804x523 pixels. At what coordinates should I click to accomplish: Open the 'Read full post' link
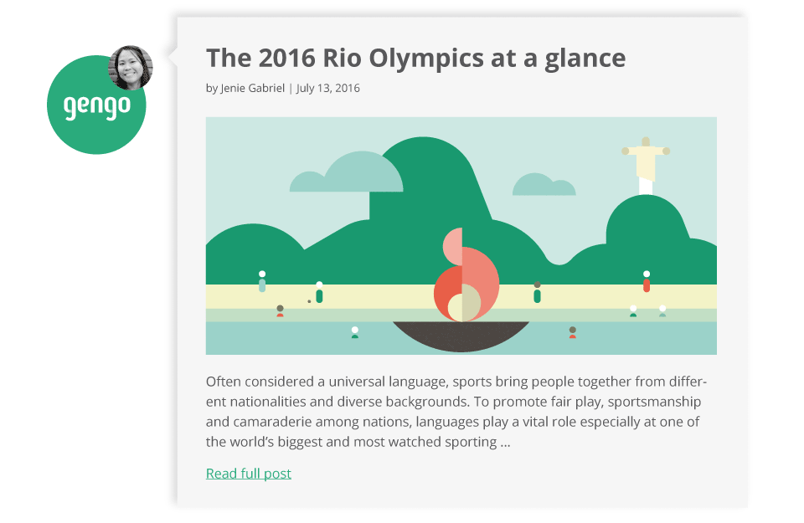pos(249,474)
